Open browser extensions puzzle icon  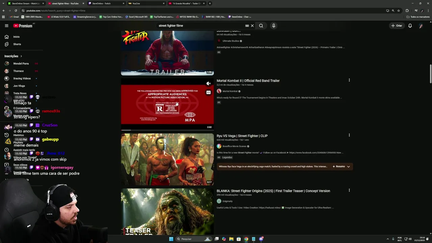click(407, 10)
